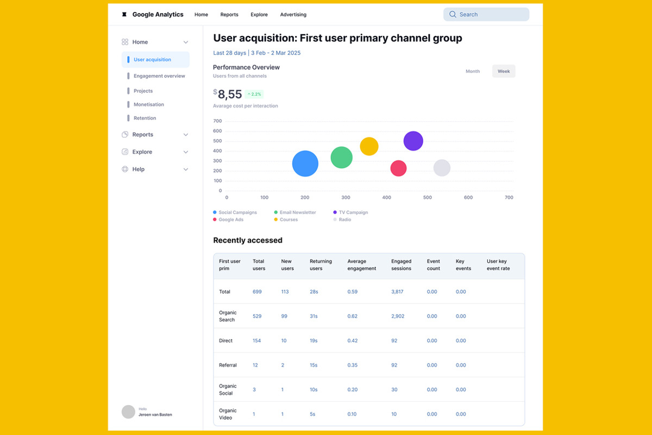Click TV Campaign legend swatch
The height and width of the screenshot is (435, 652).
(x=335, y=213)
